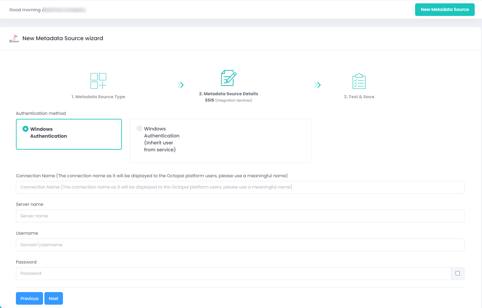
Task: Select the Windows Authentication radio button
Action: [26, 129]
